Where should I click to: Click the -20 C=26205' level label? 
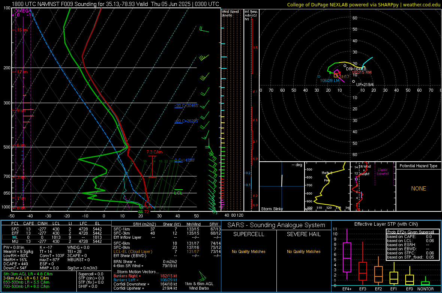click(187, 121)
